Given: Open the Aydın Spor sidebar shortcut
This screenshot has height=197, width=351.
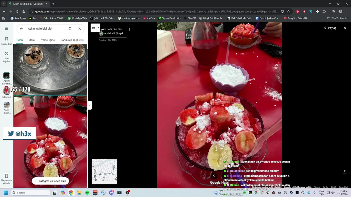Looking at the screenshot, I should tap(7, 108).
